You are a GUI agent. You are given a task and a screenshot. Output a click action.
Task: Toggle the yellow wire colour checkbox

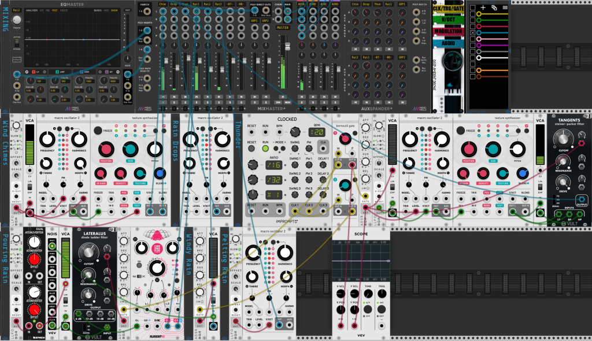coord(472,14)
